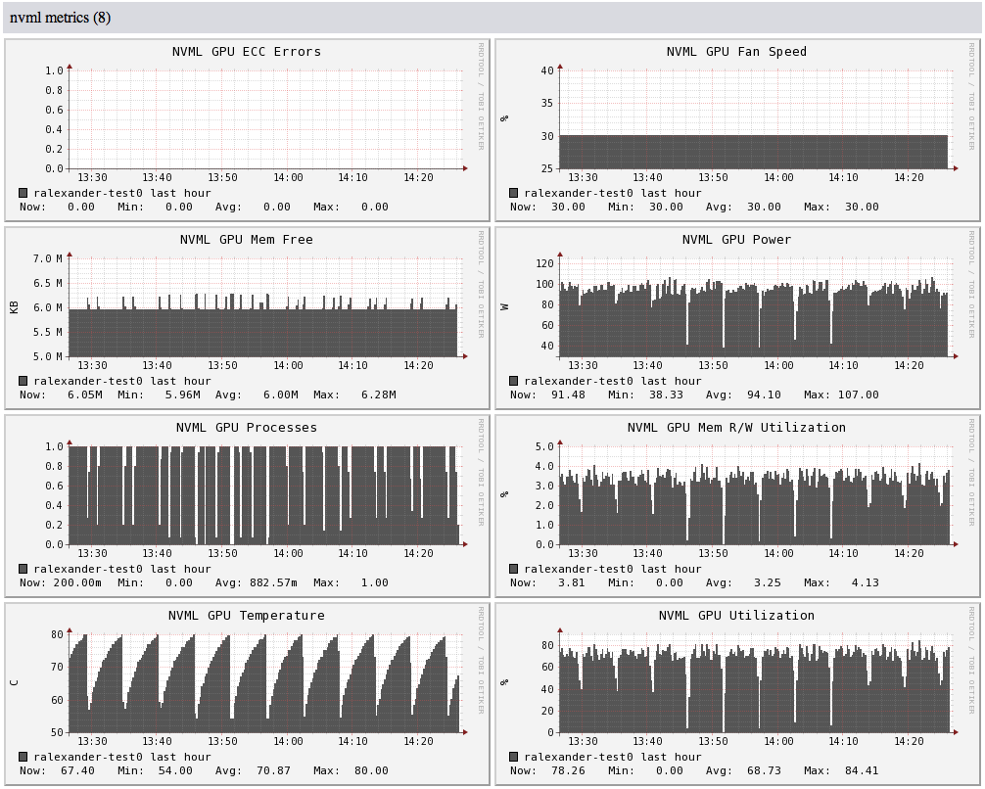985x789 pixels.
Task: Click the legend square on GPU Power graph
Action: tap(513, 381)
